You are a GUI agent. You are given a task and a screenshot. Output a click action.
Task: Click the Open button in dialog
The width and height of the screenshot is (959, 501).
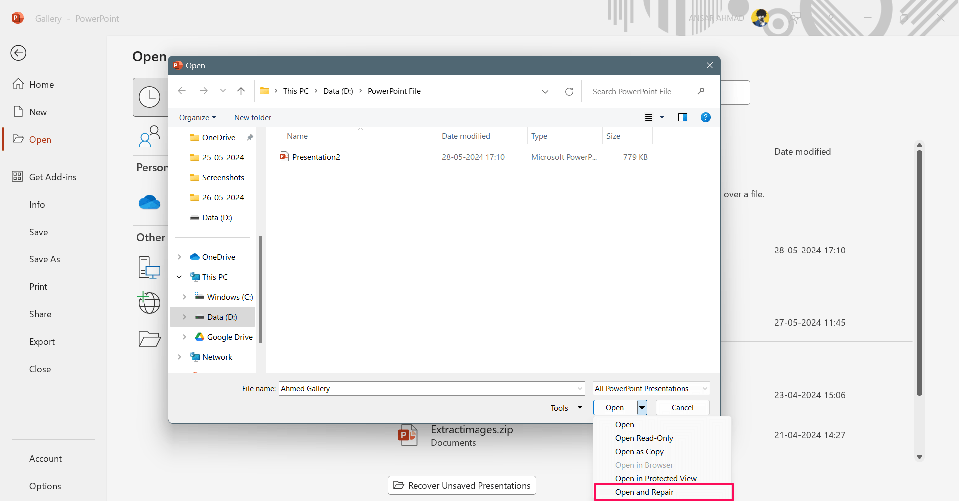(615, 407)
